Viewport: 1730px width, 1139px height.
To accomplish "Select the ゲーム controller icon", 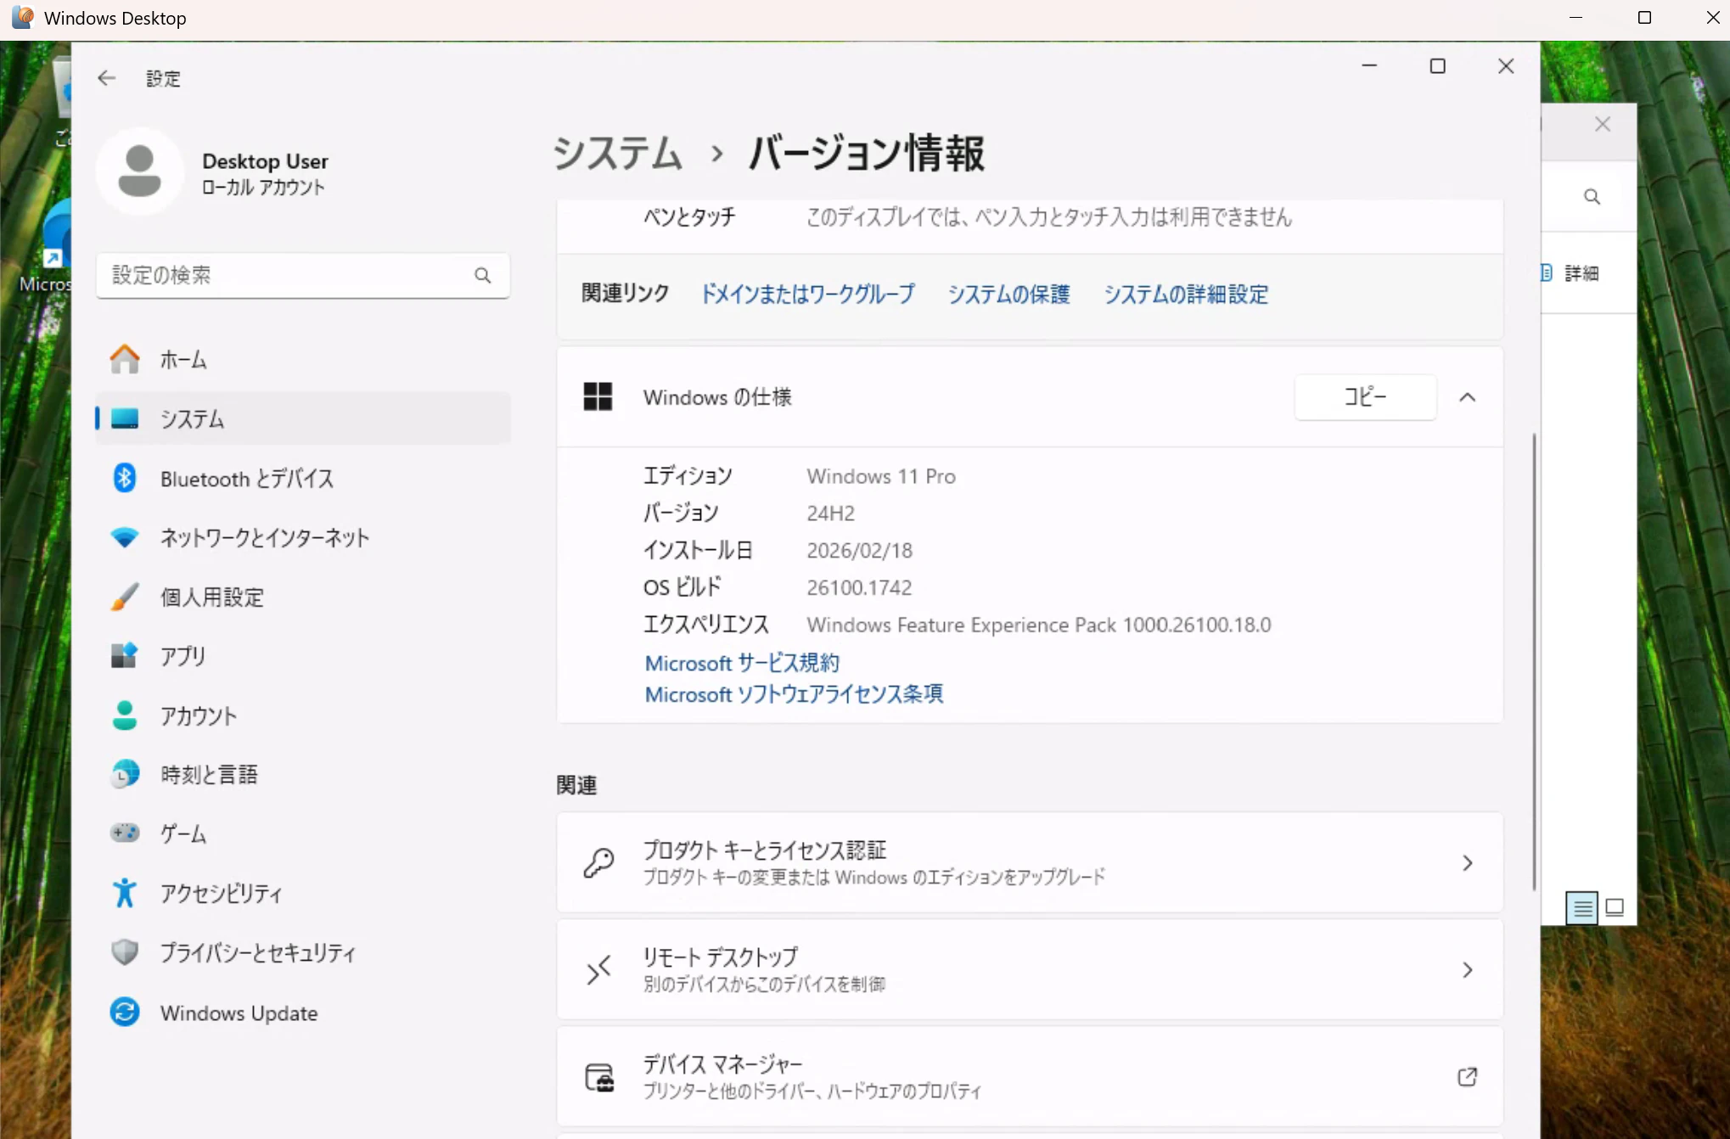I will tap(125, 833).
